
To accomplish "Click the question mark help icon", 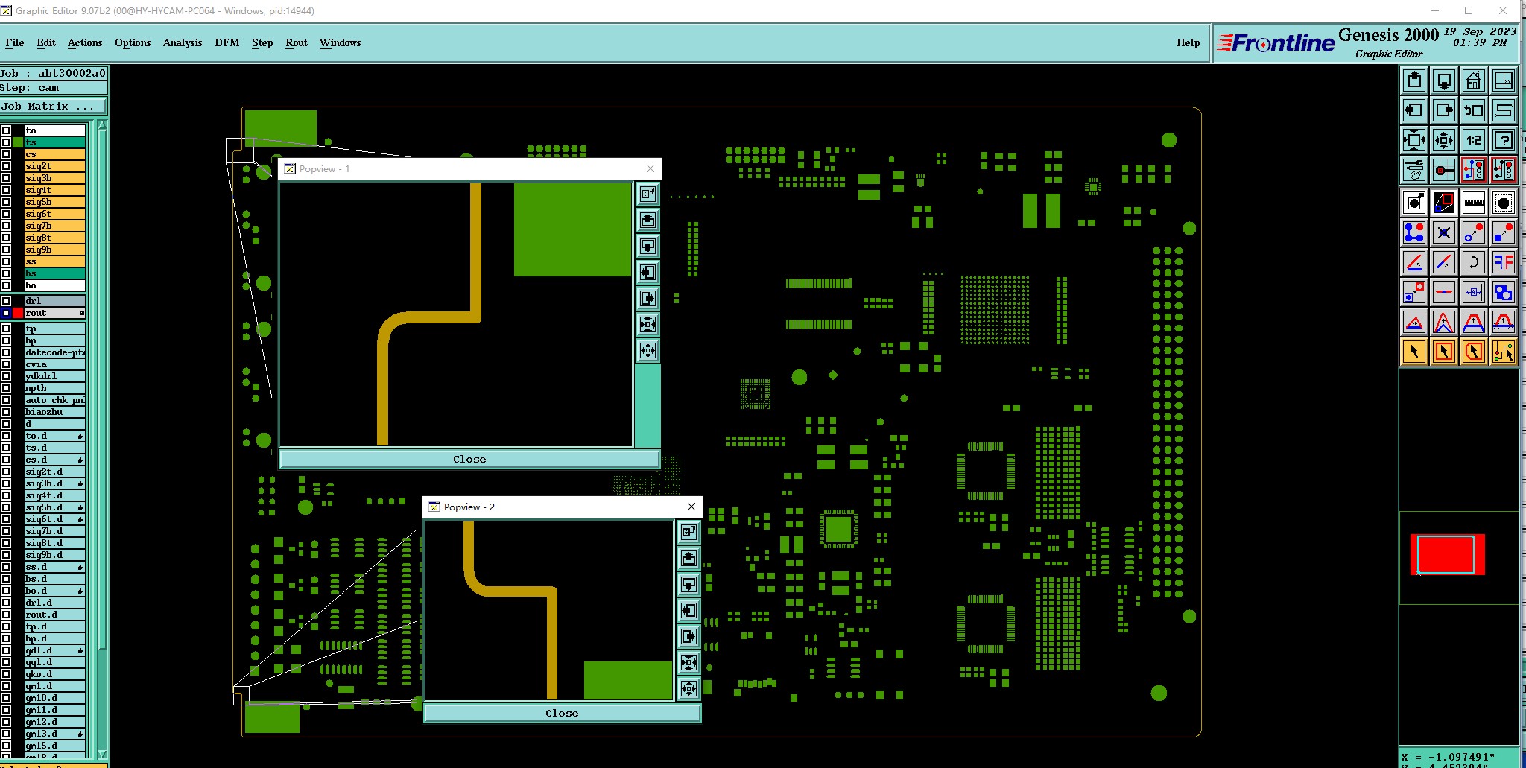I will tap(1504, 140).
